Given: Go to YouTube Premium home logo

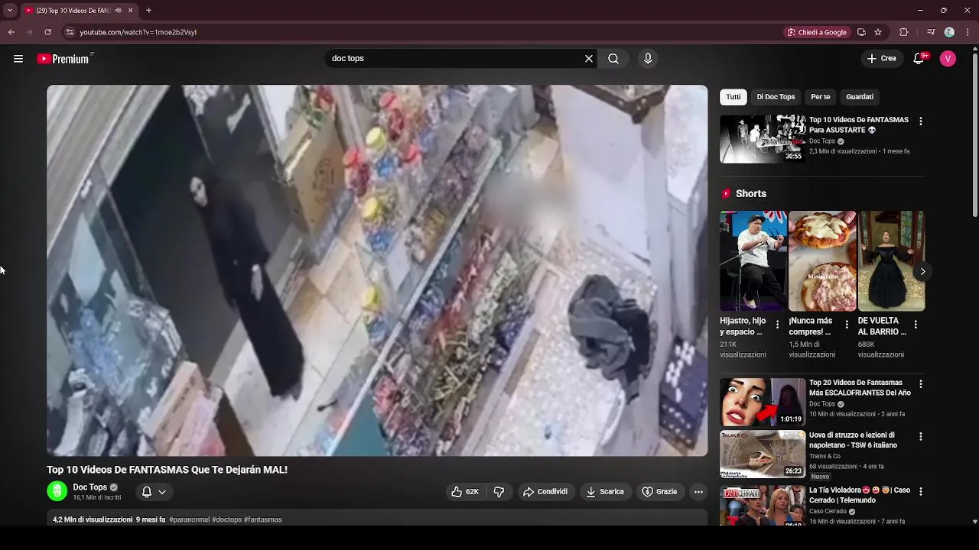Looking at the screenshot, I should point(64,59).
